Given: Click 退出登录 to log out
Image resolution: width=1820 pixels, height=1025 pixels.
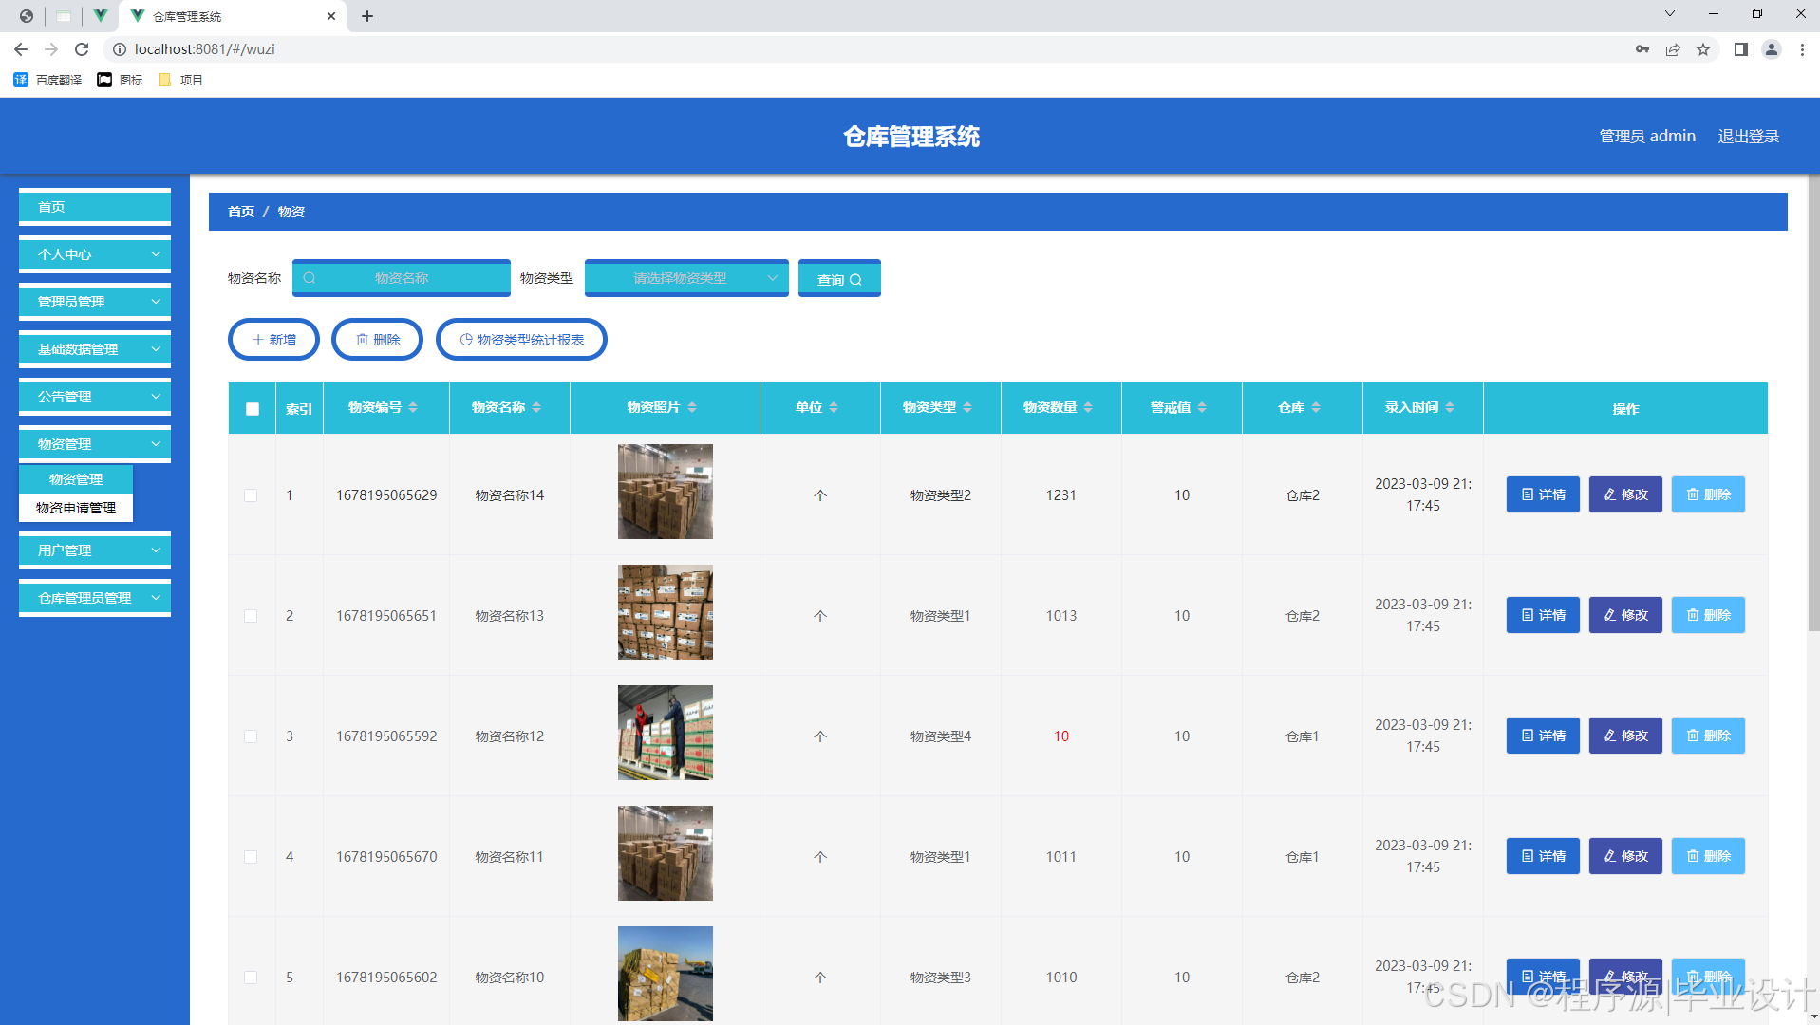Looking at the screenshot, I should click(1749, 137).
